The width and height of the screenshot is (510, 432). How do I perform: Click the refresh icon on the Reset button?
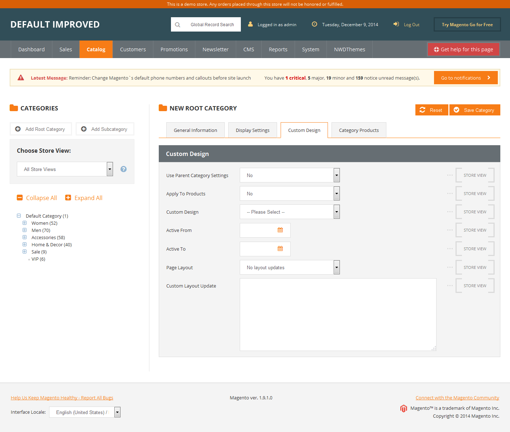tap(423, 110)
